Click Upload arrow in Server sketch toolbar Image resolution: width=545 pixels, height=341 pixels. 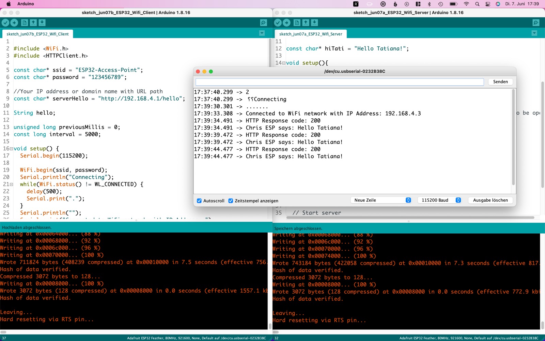click(287, 23)
